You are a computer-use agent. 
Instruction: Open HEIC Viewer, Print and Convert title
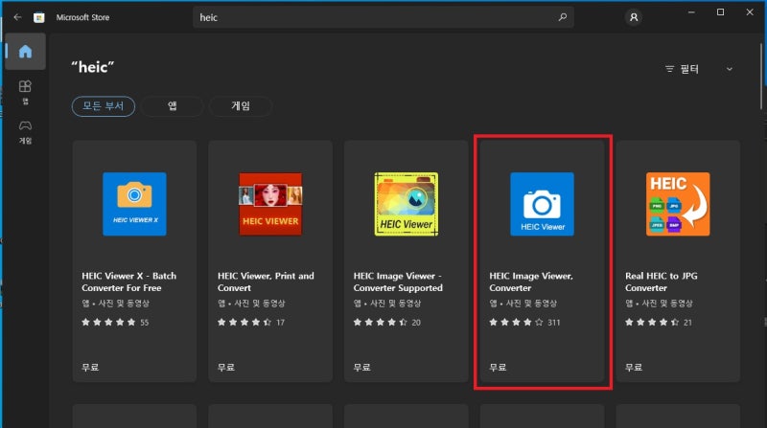266,282
